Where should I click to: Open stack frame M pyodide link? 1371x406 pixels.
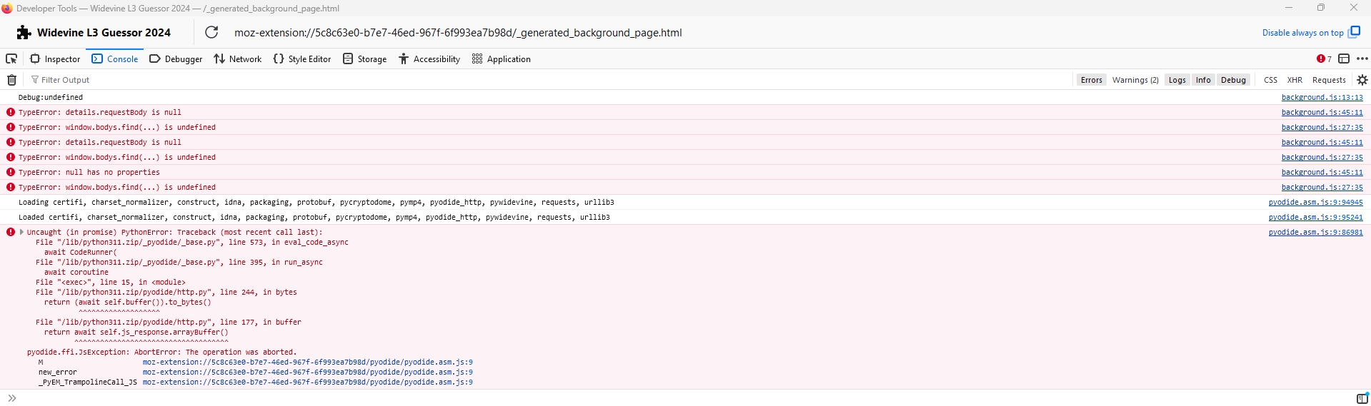(x=307, y=362)
